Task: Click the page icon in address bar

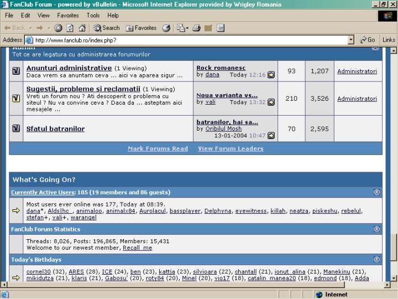Action: click(x=29, y=40)
